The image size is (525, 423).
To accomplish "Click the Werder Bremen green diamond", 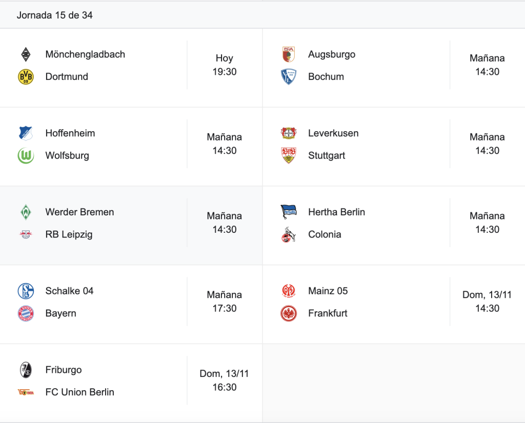I will 26,212.
